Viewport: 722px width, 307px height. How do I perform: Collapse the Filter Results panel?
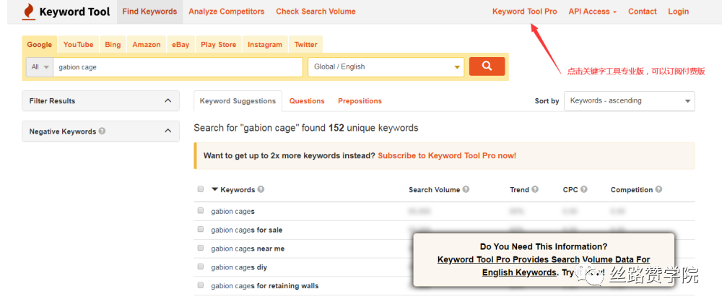pyautogui.click(x=168, y=100)
